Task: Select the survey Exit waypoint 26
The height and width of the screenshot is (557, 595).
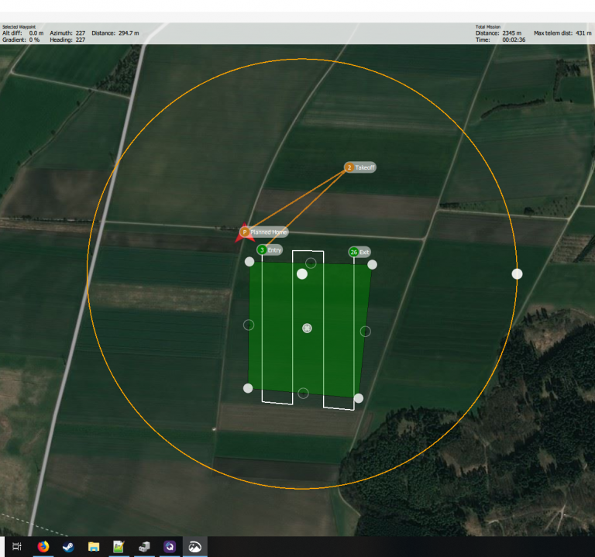Action: (354, 253)
